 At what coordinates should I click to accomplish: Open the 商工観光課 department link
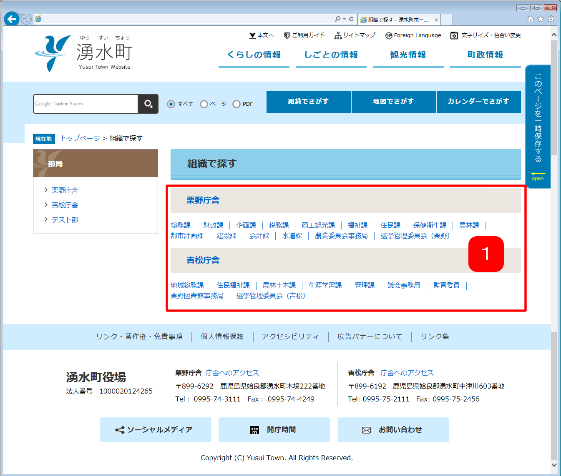pyautogui.click(x=318, y=225)
